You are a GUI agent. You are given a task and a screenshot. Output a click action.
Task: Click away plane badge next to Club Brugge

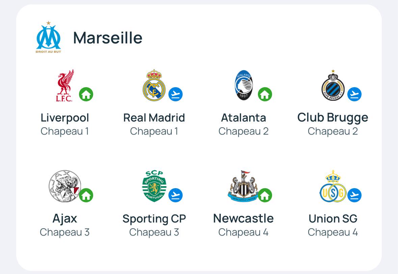(354, 94)
